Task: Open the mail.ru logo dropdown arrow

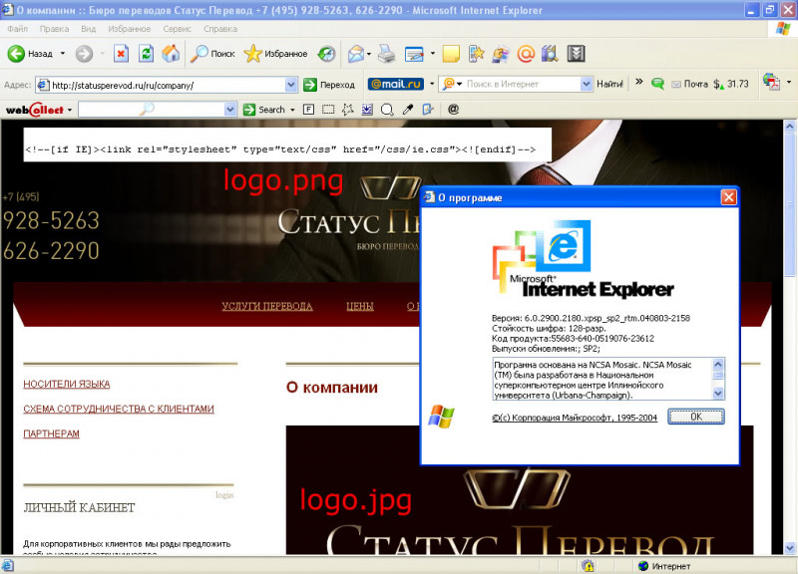Action: [x=432, y=84]
